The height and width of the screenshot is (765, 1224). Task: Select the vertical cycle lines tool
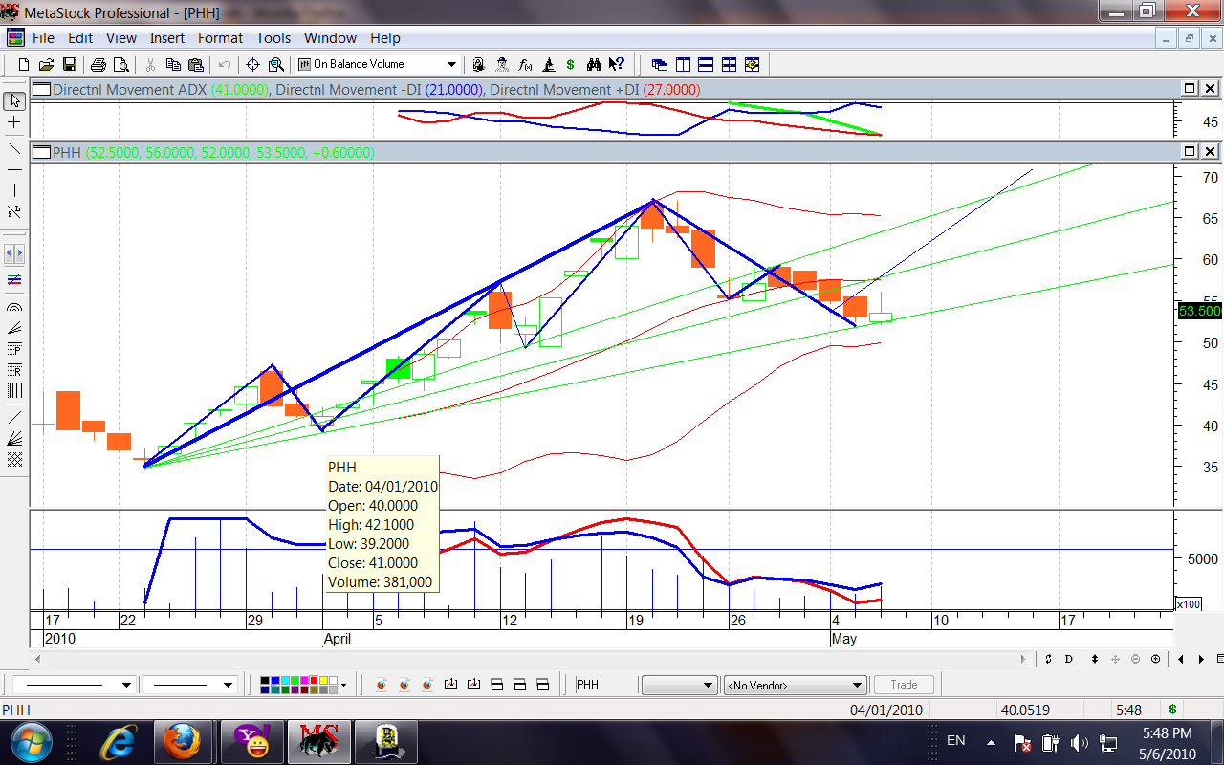click(x=14, y=390)
